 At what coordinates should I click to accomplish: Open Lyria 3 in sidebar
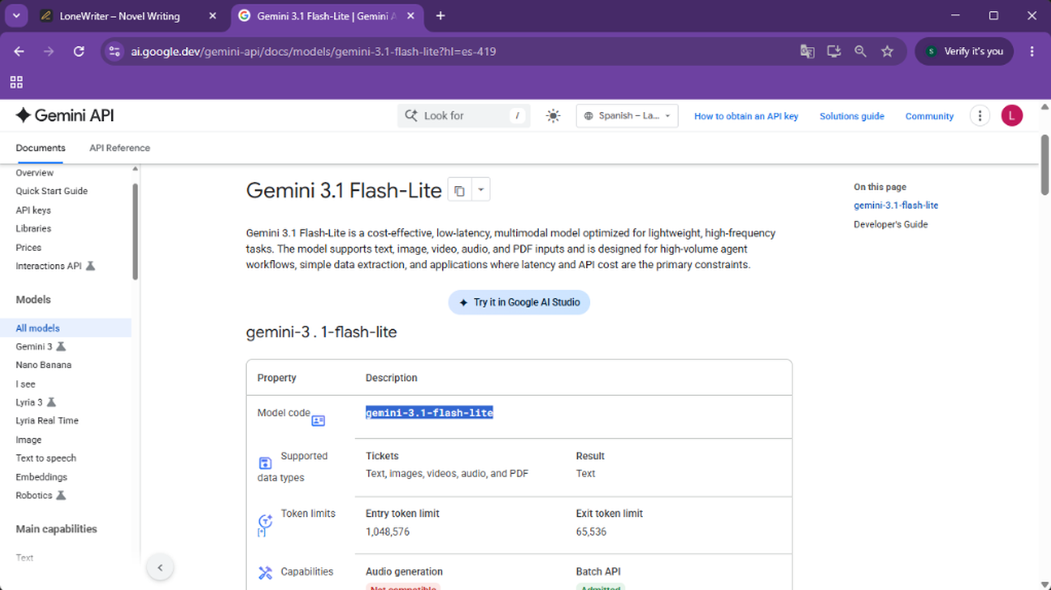point(29,402)
